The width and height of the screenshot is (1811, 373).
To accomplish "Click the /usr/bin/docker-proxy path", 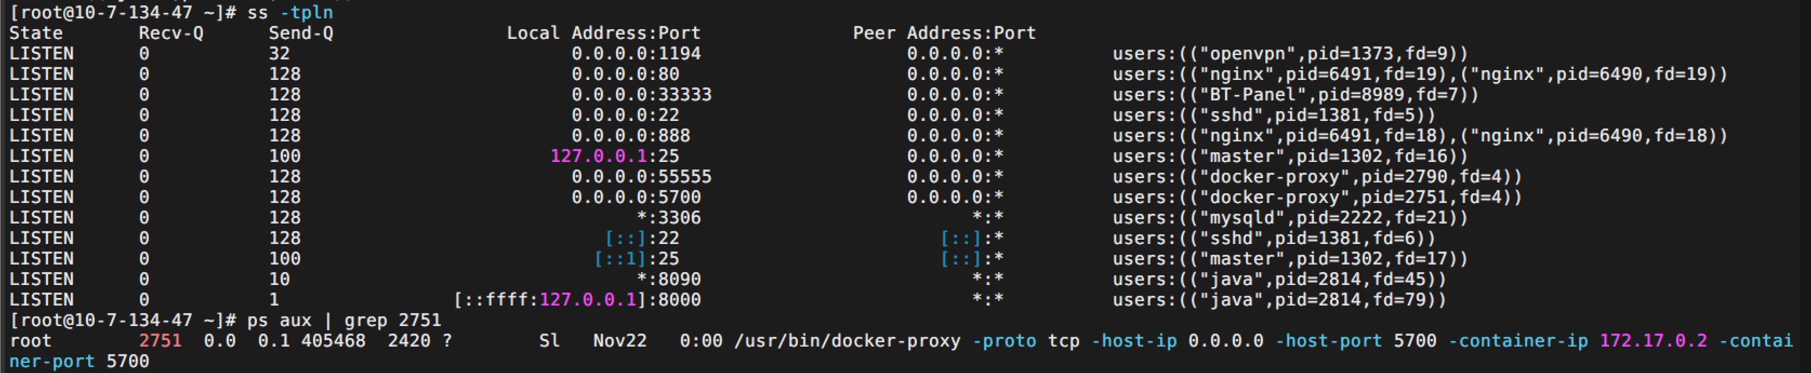I will coord(847,341).
